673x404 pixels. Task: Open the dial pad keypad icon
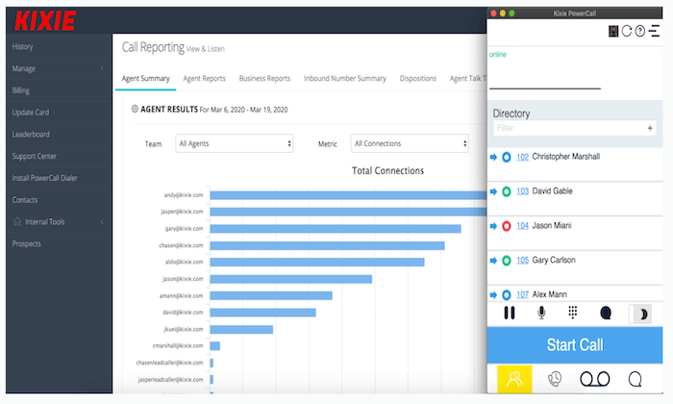click(573, 312)
